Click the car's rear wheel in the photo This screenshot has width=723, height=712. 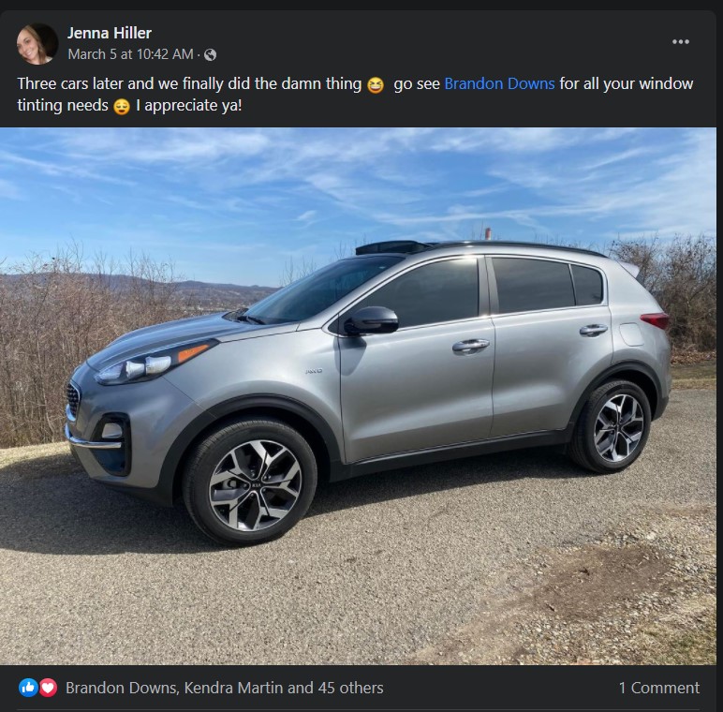612,426
